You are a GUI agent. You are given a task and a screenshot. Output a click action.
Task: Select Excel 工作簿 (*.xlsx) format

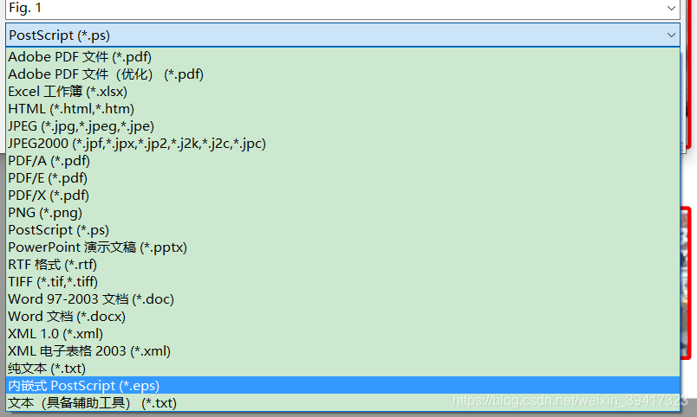[x=342, y=92]
